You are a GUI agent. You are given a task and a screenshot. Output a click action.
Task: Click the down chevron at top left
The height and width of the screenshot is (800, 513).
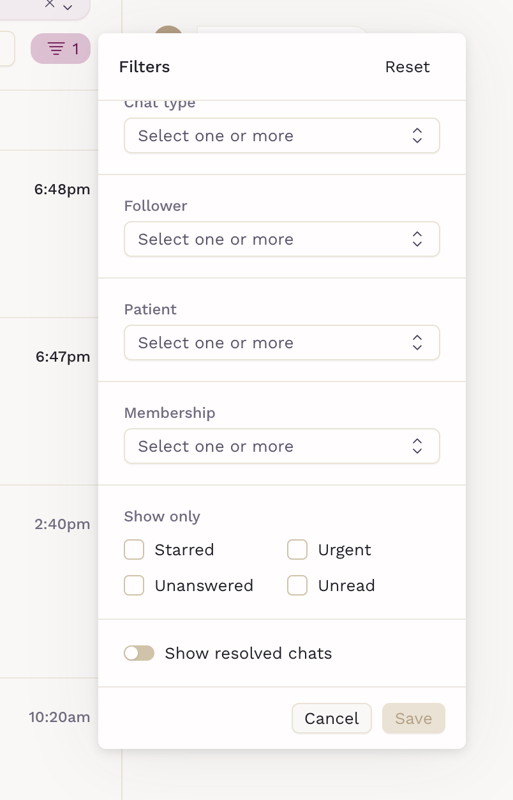(68, 7)
